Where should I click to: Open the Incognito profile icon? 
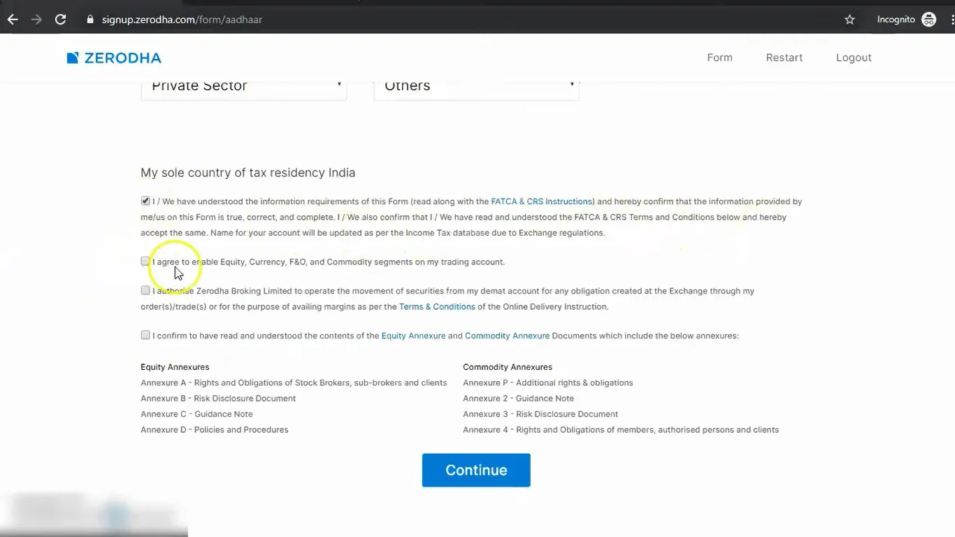(928, 20)
